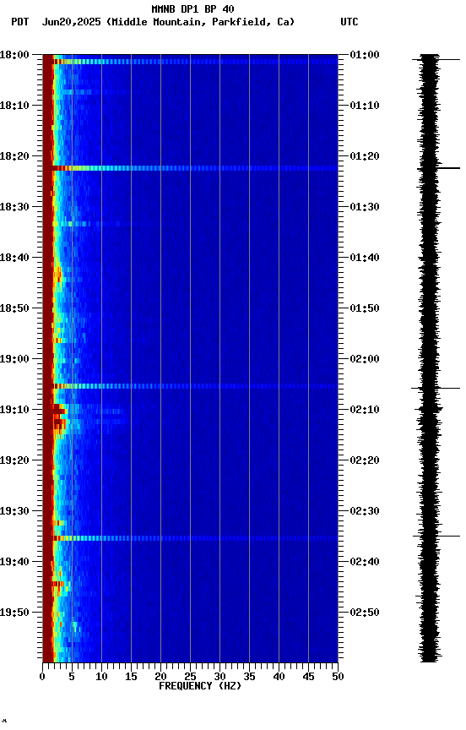Click the 18:00 PDT time label
Viewport: 466px width, 730px height.
pos(14,55)
